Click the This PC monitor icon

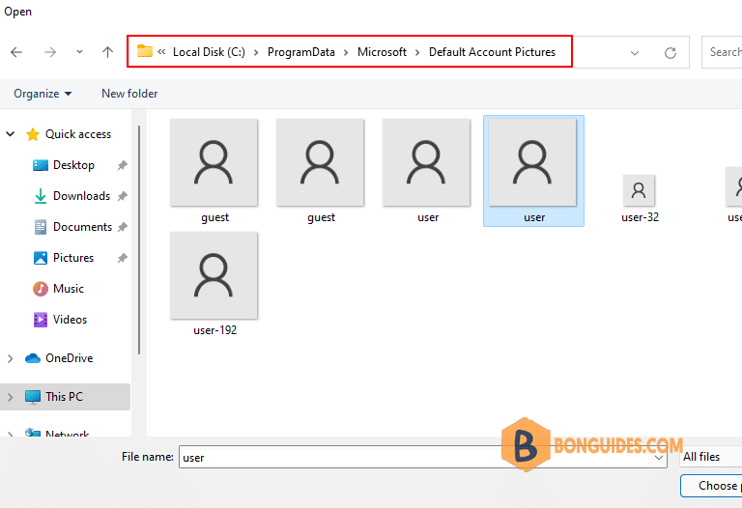[33, 397]
